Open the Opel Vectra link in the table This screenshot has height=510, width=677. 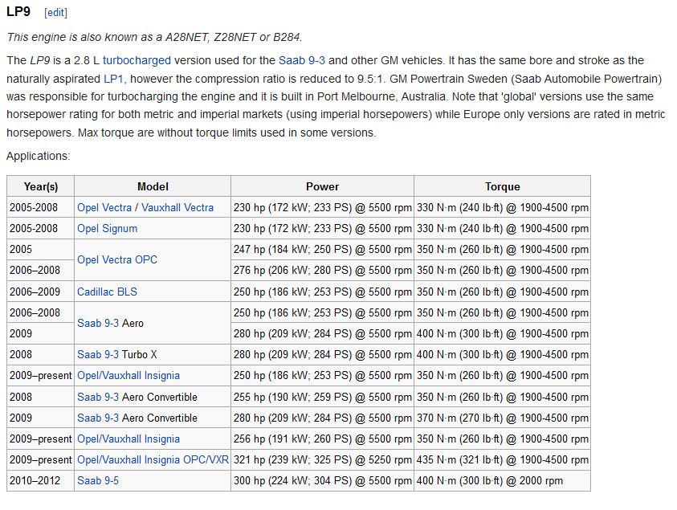click(x=104, y=208)
